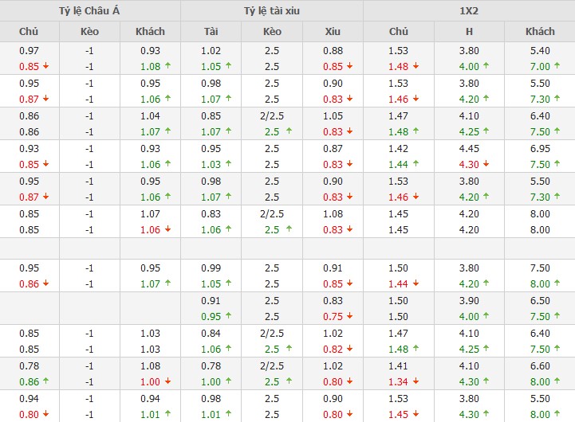This screenshot has height=422, width=575.
Task: Click the green up arrow beside 1.08
Action: tap(168, 66)
